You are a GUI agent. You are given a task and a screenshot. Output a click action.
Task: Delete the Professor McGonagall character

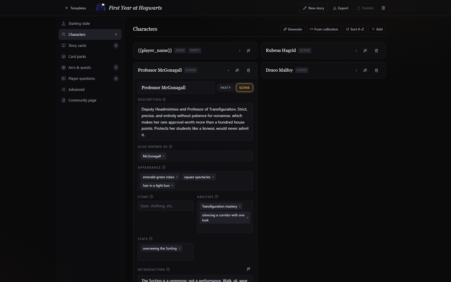coord(248,70)
